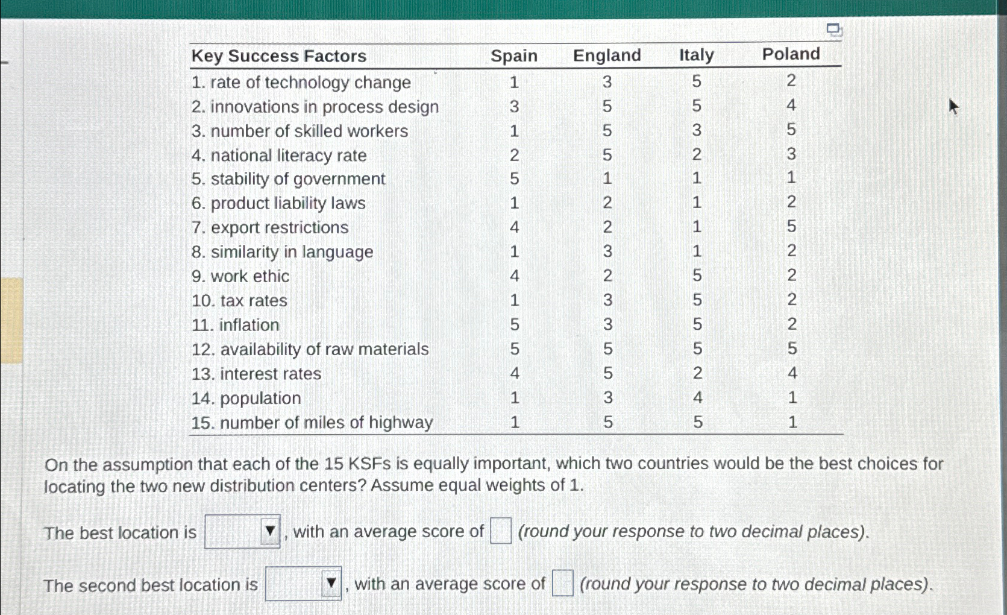This screenshot has width=1007, height=615.
Task: Select the availability of raw materials row
Action: [310, 349]
